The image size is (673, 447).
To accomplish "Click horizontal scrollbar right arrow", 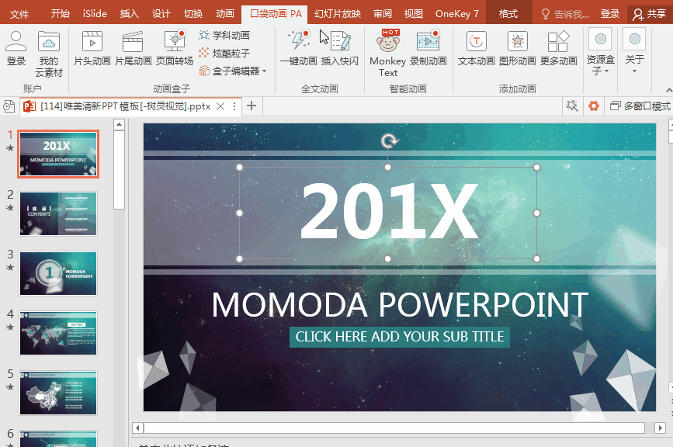I will 660,428.
